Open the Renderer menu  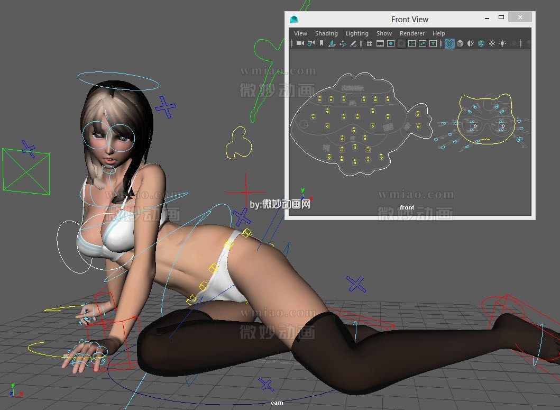[412, 33]
